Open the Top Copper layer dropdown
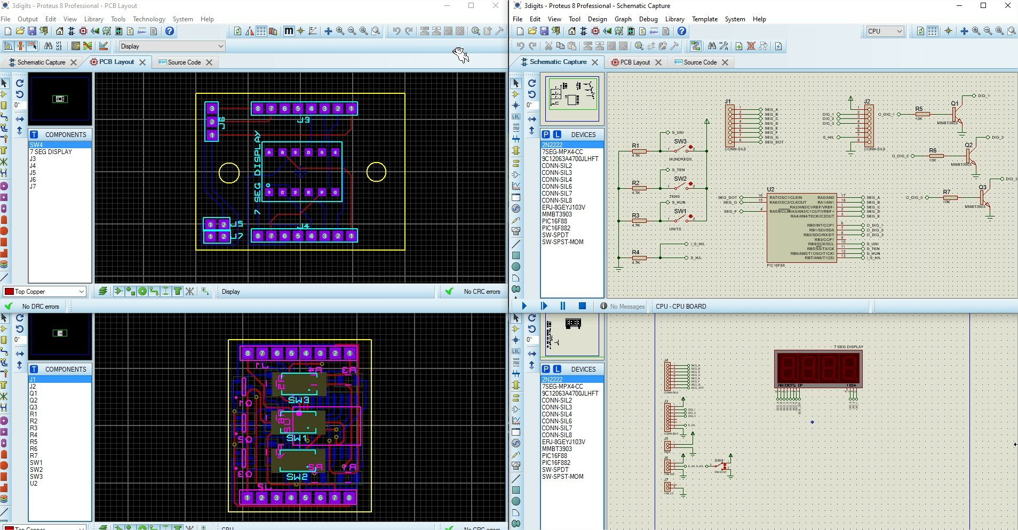The height and width of the screenshot is (530, 1018). (x=81, y=292)
